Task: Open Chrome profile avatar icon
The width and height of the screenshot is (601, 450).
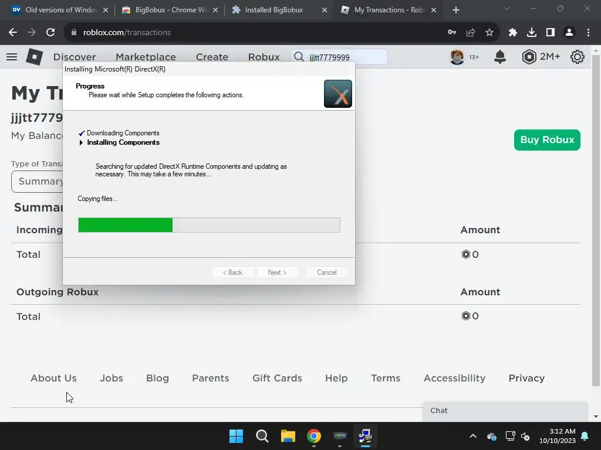Action: (x=569, y=33)
